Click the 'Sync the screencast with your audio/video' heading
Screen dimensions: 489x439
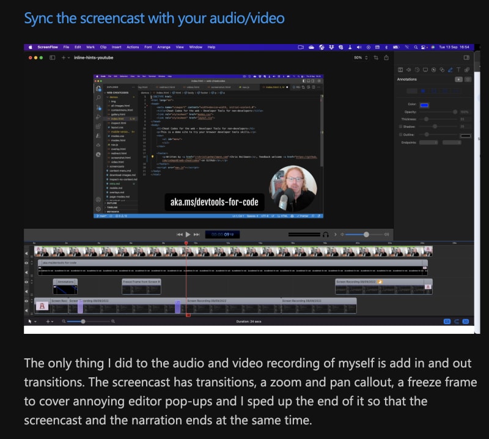[x=155, y=18]
